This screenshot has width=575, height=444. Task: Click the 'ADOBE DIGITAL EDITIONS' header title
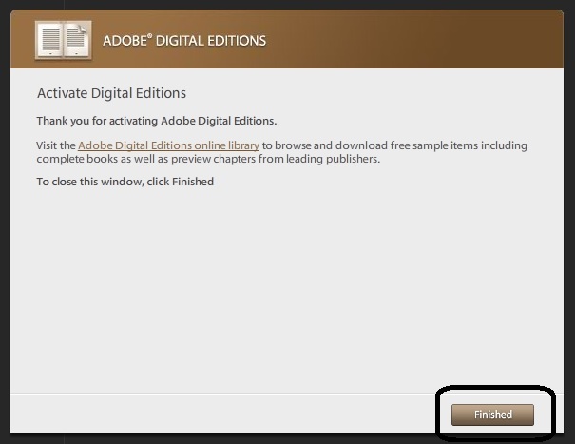tap(184, 41)
